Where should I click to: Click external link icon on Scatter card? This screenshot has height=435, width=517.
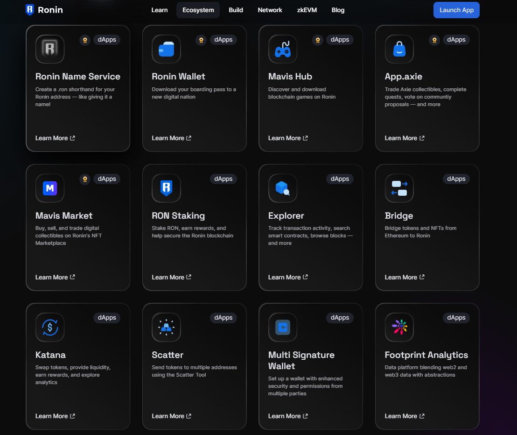point(189,416)
